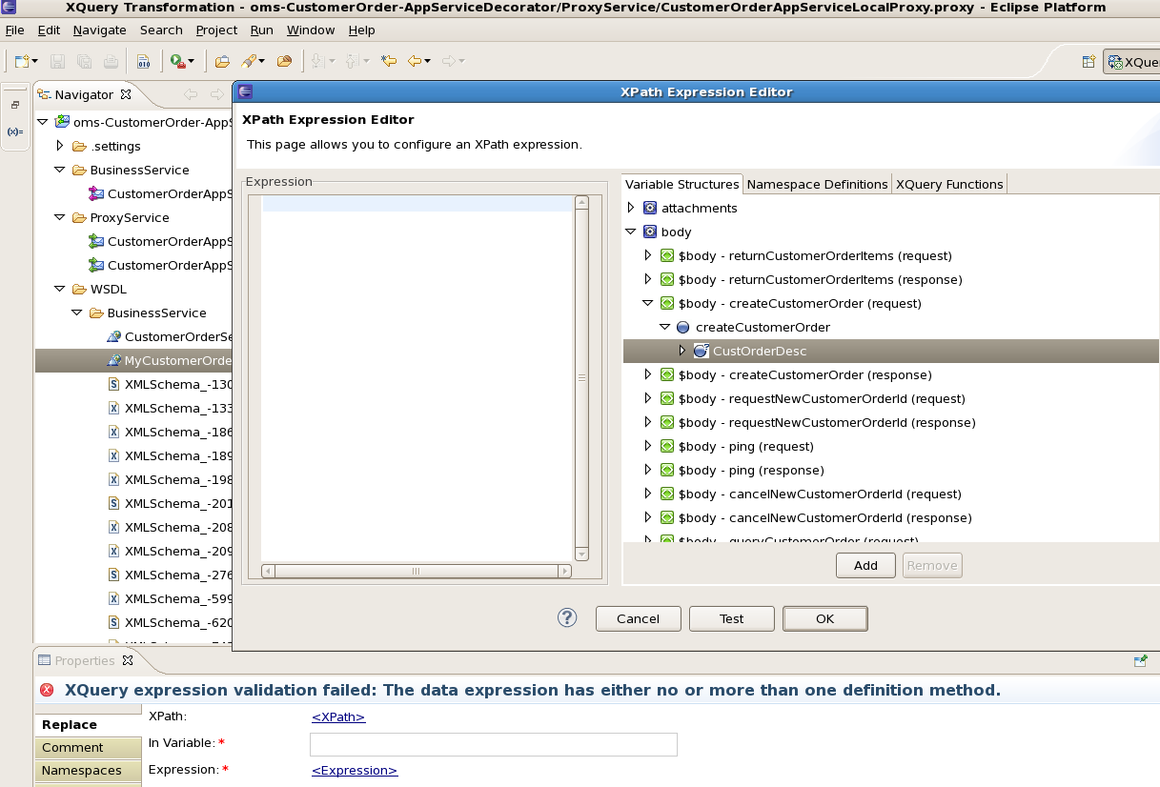
Task: Click the Save toolbar icon
Action: tap(57, 61)
